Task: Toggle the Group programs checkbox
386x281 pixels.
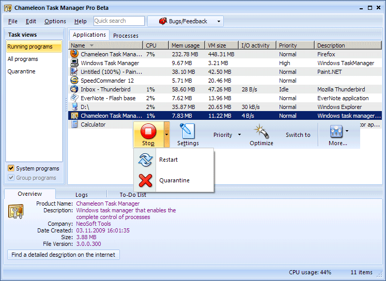Action: pyautogui.click(x=11, y=177)
